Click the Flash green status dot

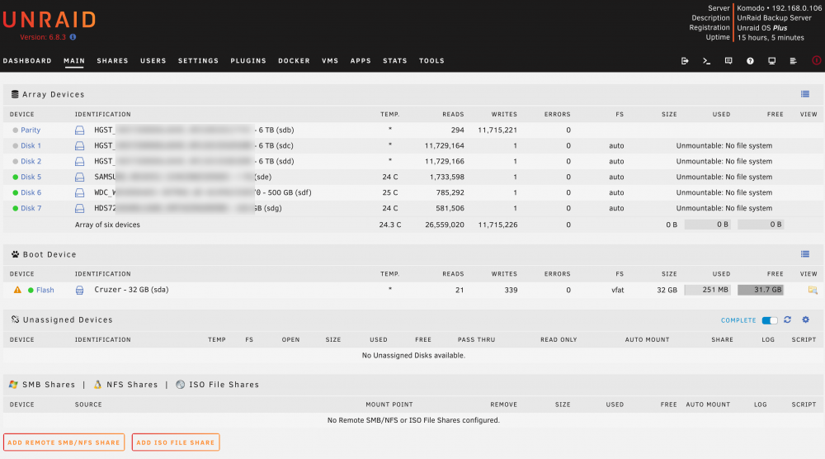coord(31,291)
